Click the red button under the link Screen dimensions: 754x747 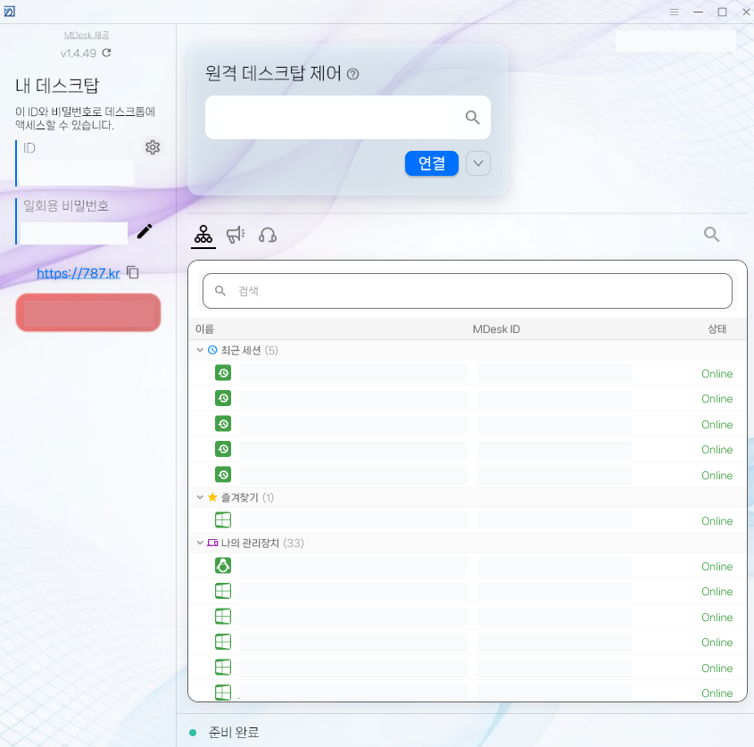coord(88,312)
